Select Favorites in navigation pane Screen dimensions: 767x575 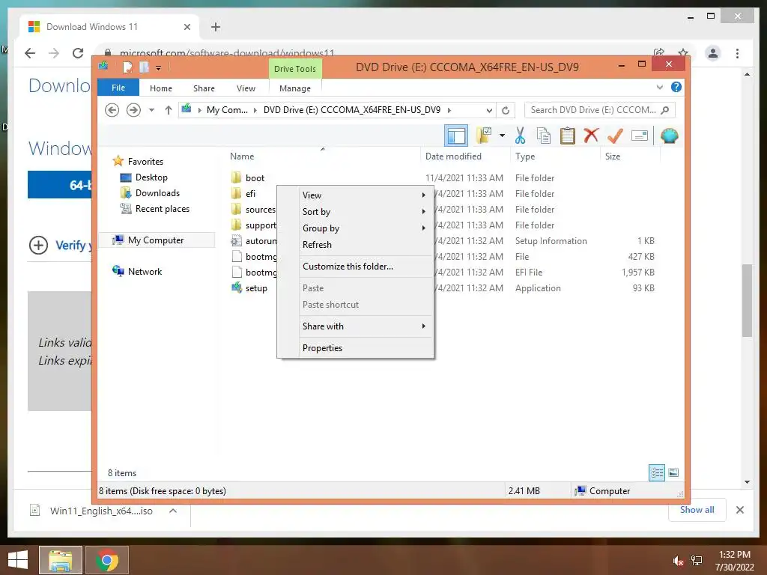pyautogui.click(x=145, y=162)
